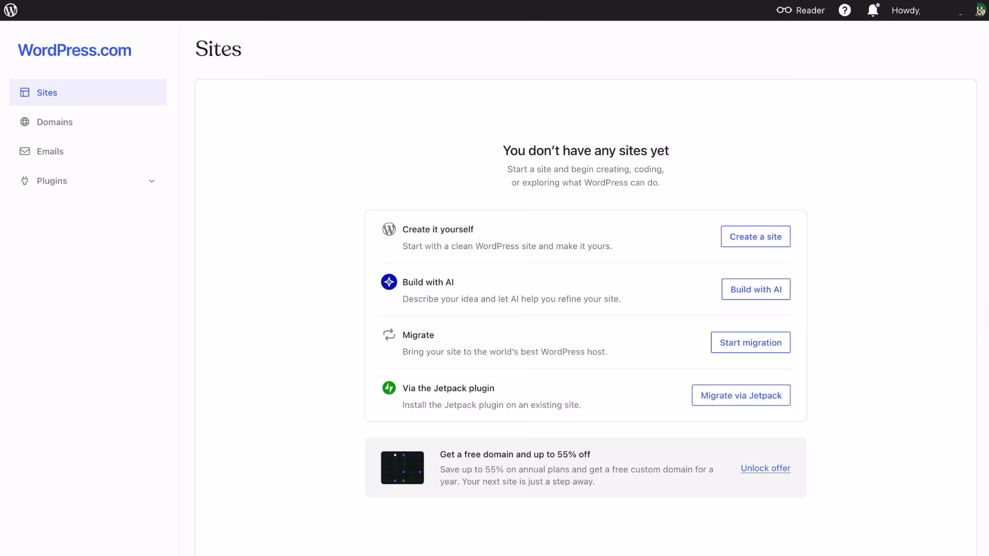Click the "Get a free domain and up to 55% off" text
This screenshot has width=989, height=556.
[515, 454]
